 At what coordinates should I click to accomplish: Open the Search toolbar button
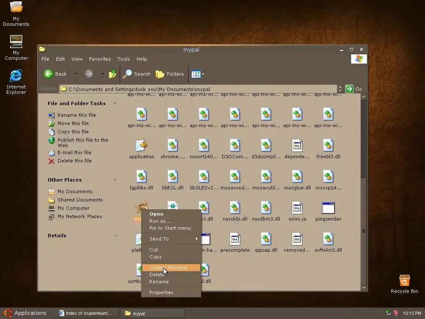(x=136, y=74)
